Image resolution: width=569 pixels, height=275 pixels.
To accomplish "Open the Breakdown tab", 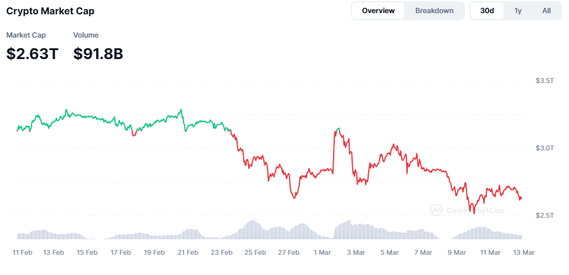I will pyautogui.click(x=434, y=11).
